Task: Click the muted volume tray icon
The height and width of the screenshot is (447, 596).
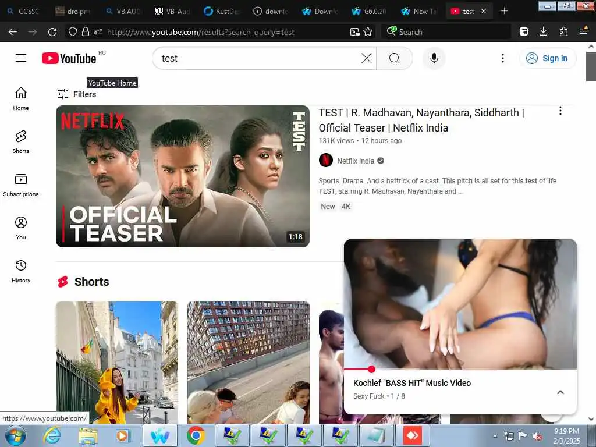Action: pos(537,437)
